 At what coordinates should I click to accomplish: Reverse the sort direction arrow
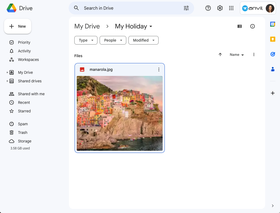[220, 54]
